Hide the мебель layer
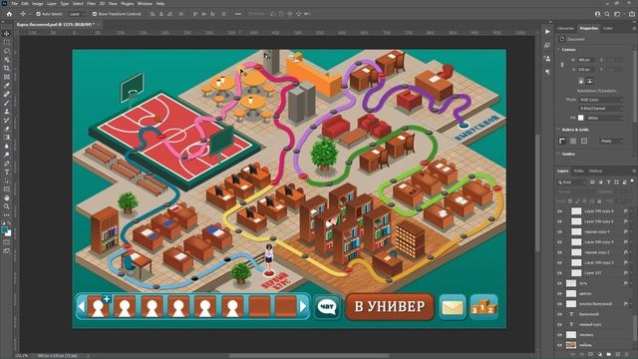Image resolution: width=638 pixels, height=359 pixels. click(560, 345)
